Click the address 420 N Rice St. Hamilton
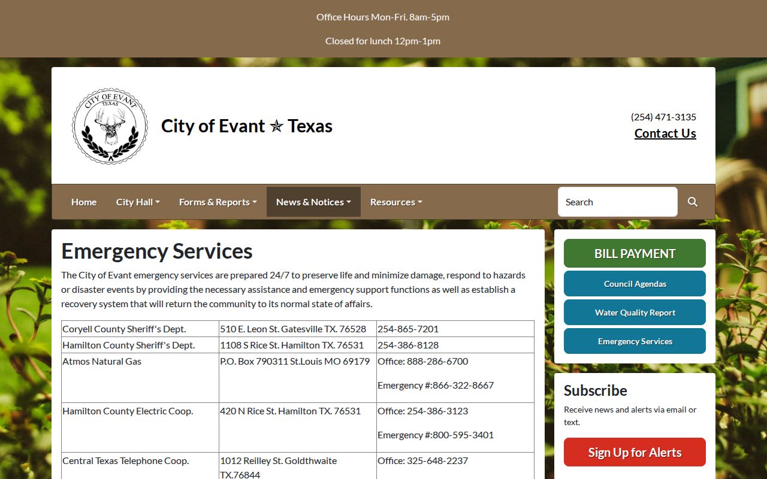 291,411
